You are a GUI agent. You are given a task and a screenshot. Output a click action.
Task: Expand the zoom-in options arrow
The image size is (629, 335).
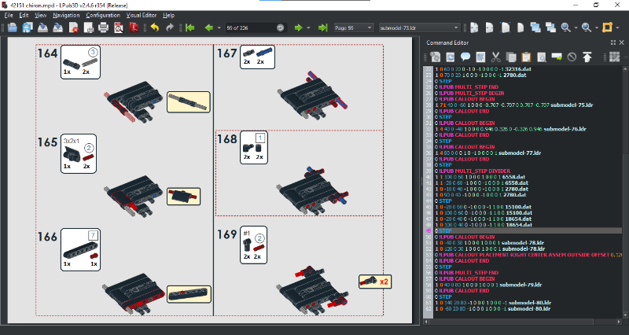(575, 28)
